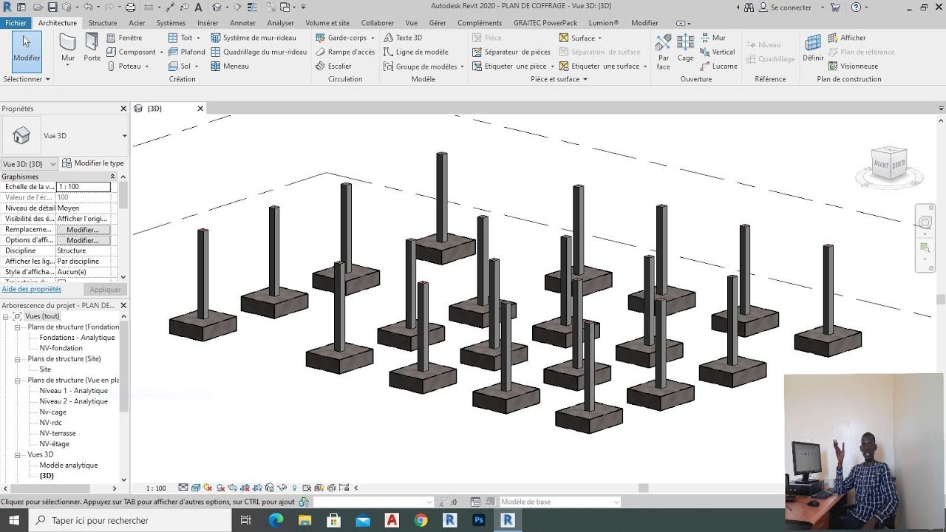Click Système de mur-rideau tool
946x532 pixels.
[x=253, y=38]
